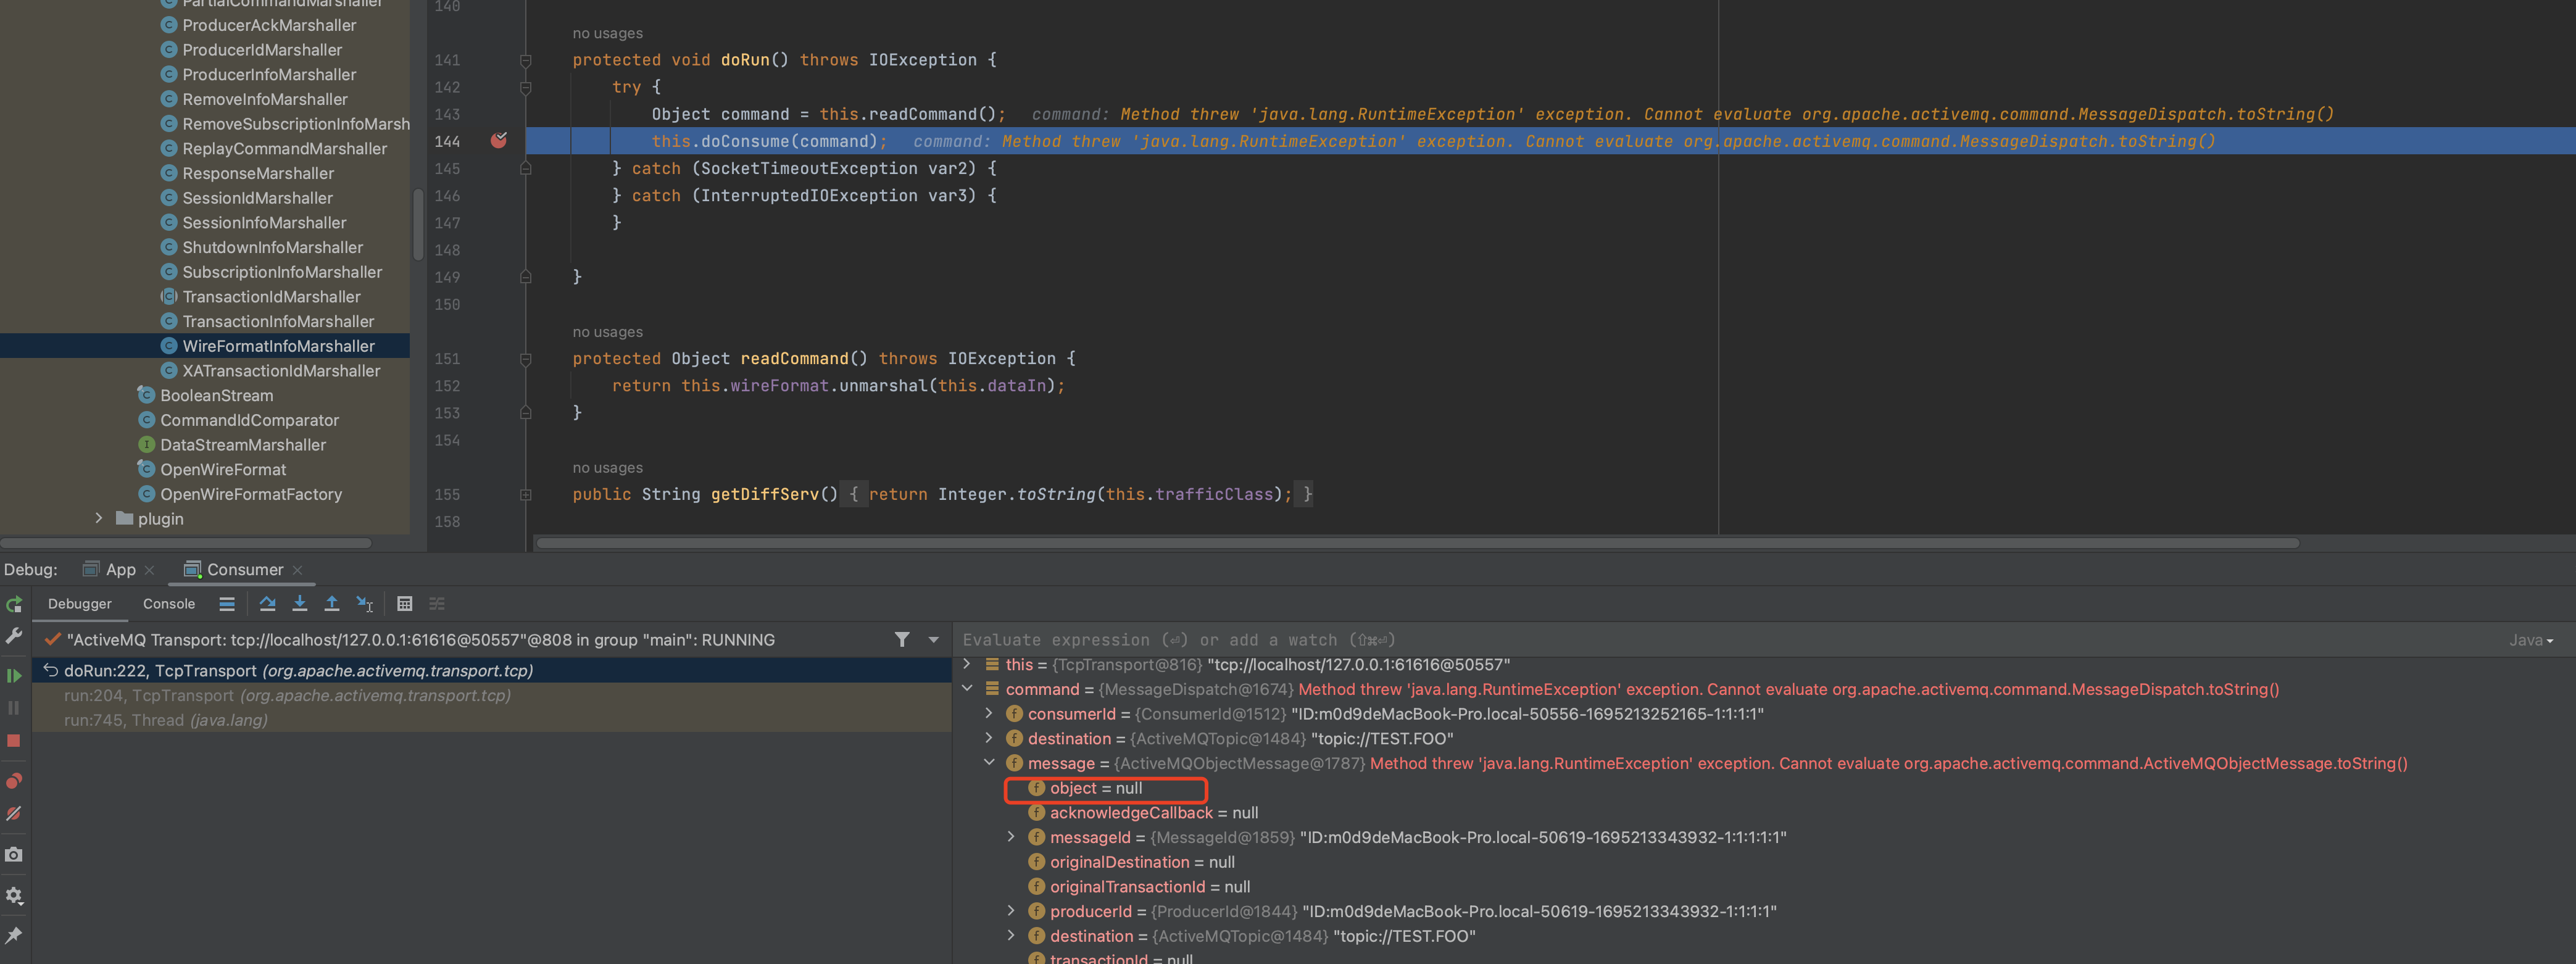2576x964 pixels.
Task: Open the DataStreamMarshaller interface in tree
Action: (x=243, y=445)
